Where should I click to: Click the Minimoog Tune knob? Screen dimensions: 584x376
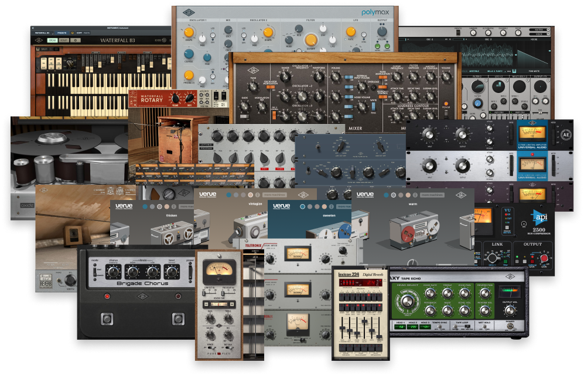(x=253, y=87)
